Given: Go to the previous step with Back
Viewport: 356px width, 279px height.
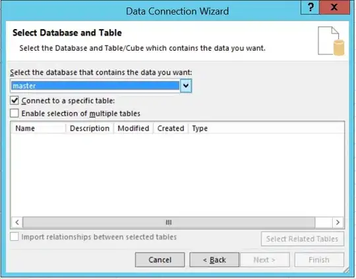Looking at the screenshot, I should pyautogui.click(x=214, y=260).
